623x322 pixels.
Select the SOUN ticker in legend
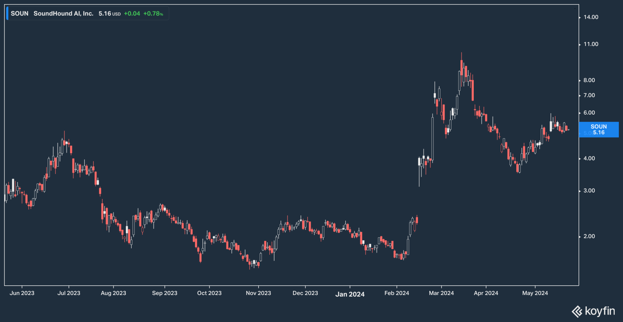coord(19,14)
